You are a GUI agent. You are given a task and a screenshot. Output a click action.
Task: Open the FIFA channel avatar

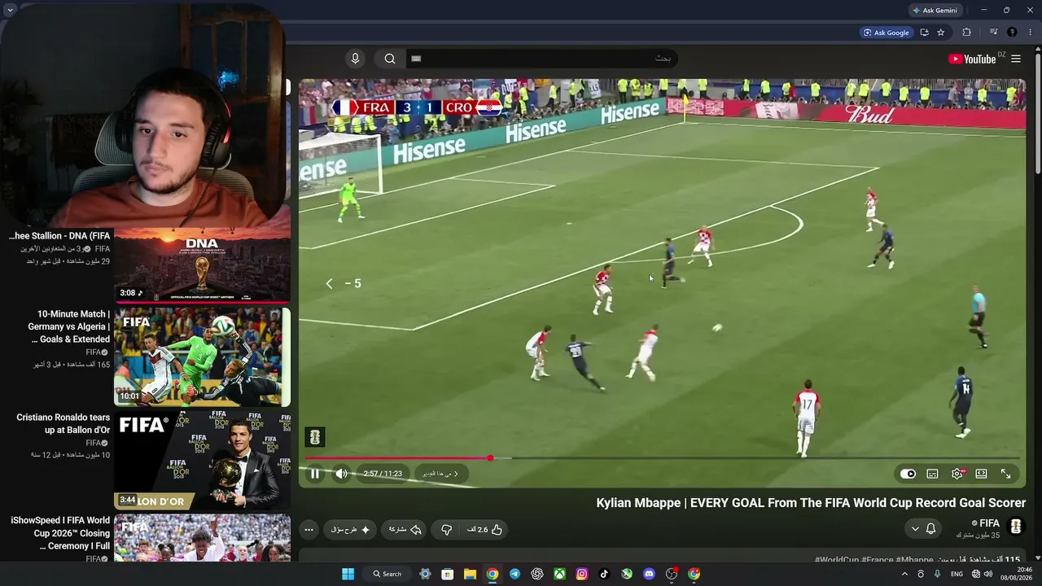(1015, 527)
